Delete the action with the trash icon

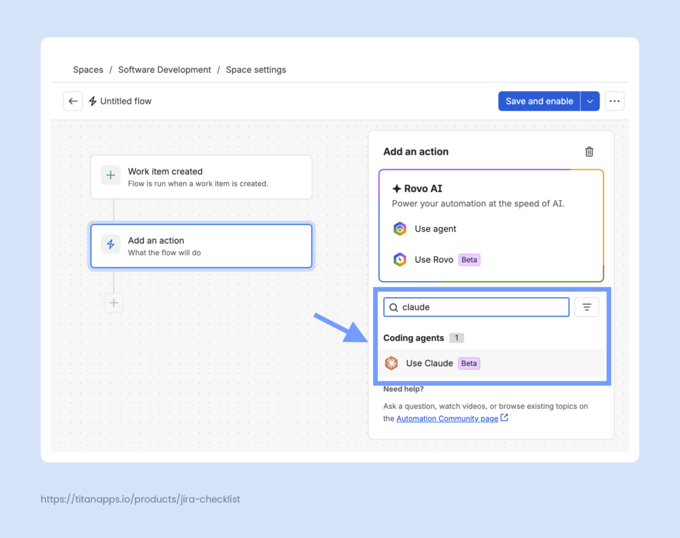pos(589,152)
